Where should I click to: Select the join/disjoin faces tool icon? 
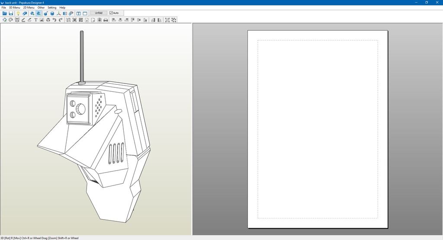tap(17, 20)
